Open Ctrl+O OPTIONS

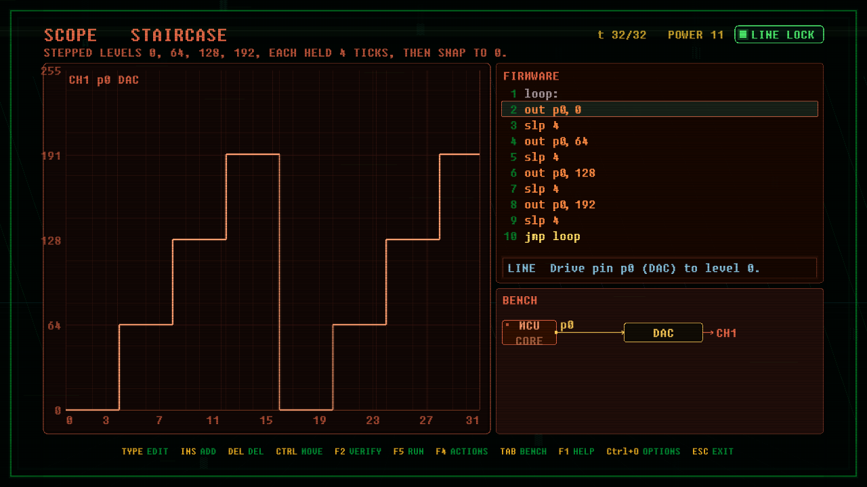coord(643,451)
